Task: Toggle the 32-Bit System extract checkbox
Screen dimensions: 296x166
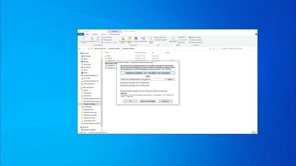Action: click(121, 83)
